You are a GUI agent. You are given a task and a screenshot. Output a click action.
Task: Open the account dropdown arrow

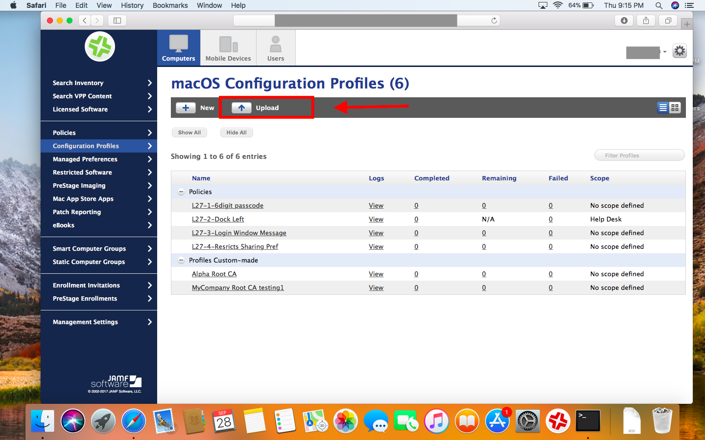click(664, 52)
